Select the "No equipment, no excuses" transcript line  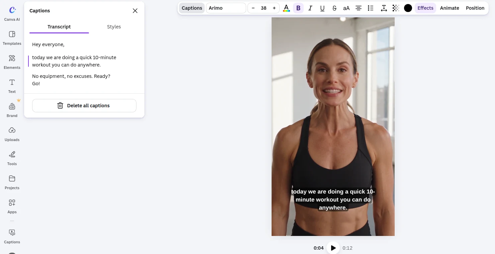[x=71, y=80]
